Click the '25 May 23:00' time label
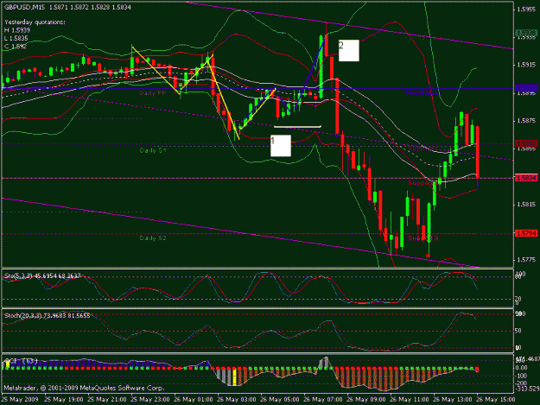 click(x=150, y=400)
